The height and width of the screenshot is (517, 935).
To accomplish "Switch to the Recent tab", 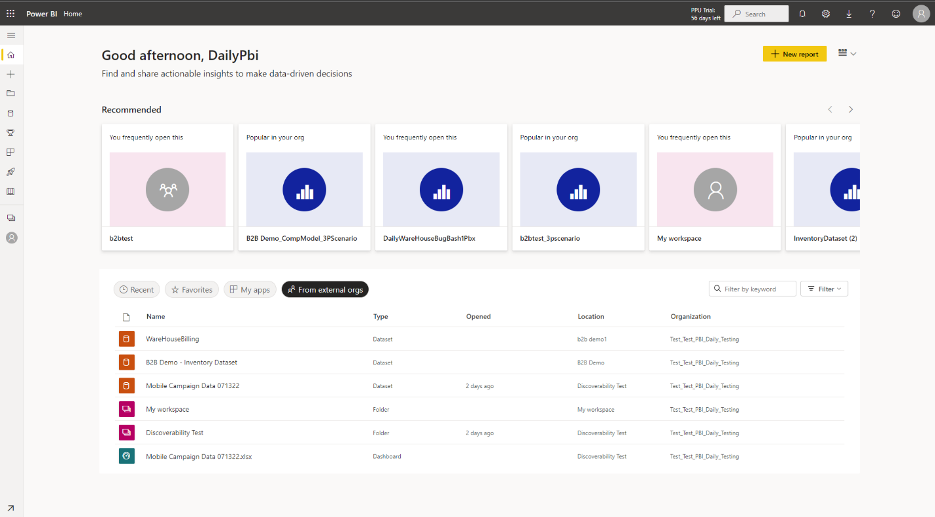I will [137, 289].
